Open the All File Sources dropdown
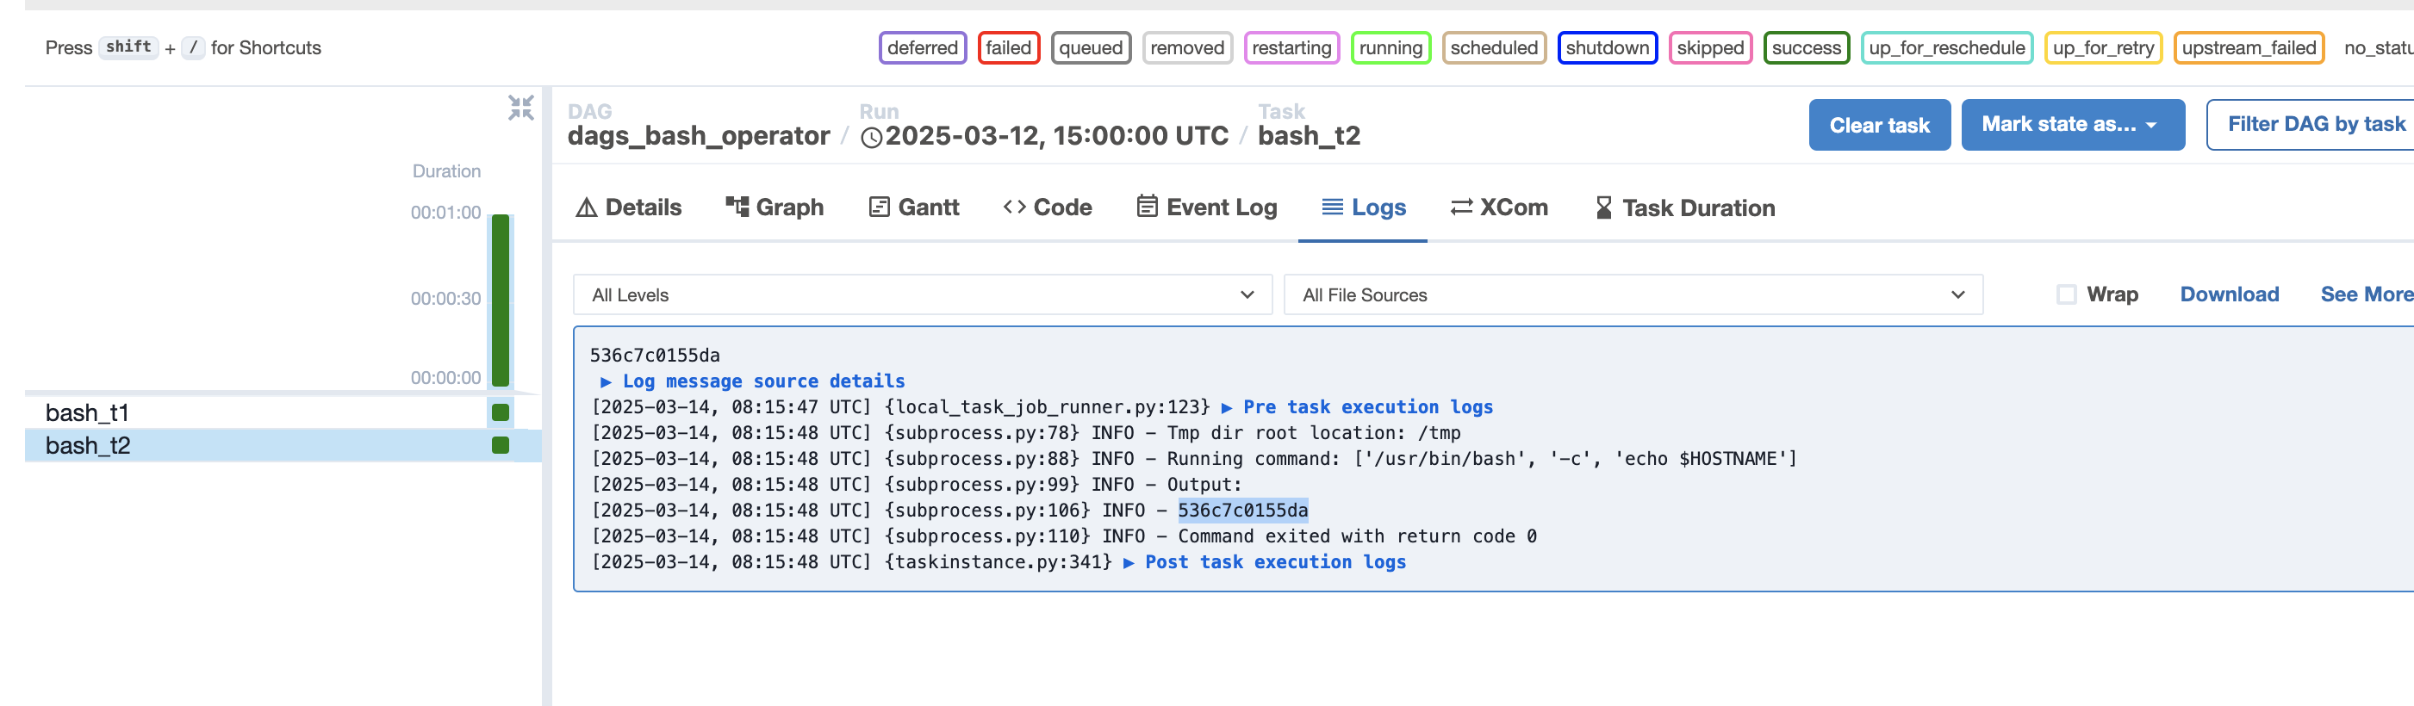Image resolution: width=2414 pixels, height=706 pixels. click(1633, 295)
